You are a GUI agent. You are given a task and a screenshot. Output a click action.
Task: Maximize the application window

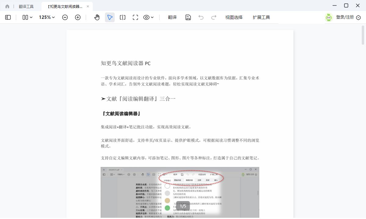pos(346,5)
